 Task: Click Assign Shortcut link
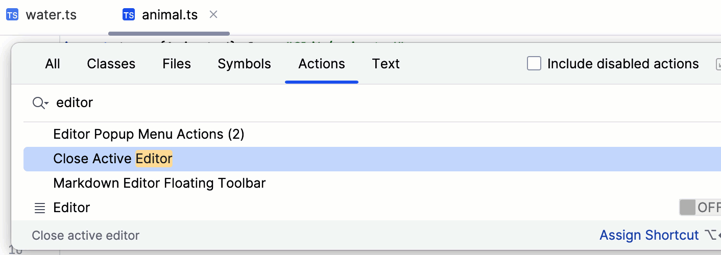[649, 235]
